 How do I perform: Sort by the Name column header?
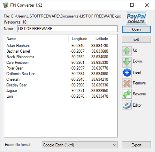click(x=36, y=39)
